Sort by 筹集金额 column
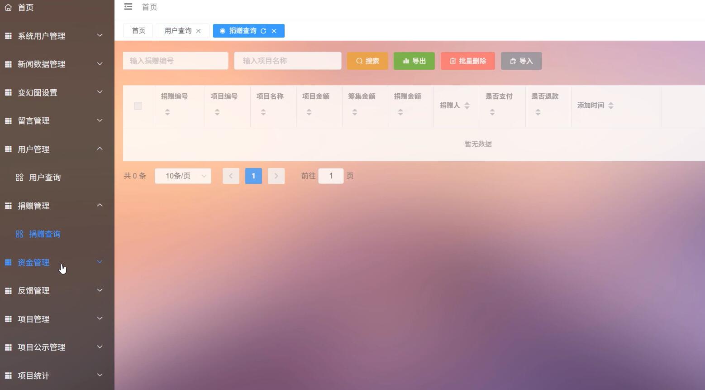The image size is (705, 390). click(355, 112)
